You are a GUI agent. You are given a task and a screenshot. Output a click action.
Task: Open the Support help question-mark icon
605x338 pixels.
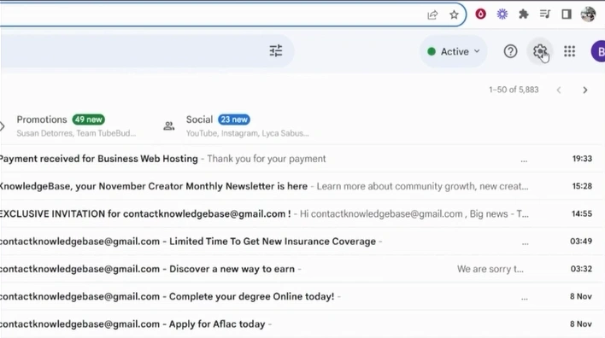pos(510,51)
